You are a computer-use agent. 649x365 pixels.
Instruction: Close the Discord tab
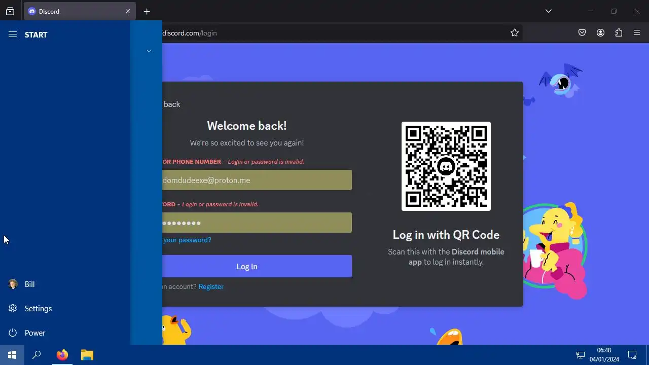tap(128, 11)
